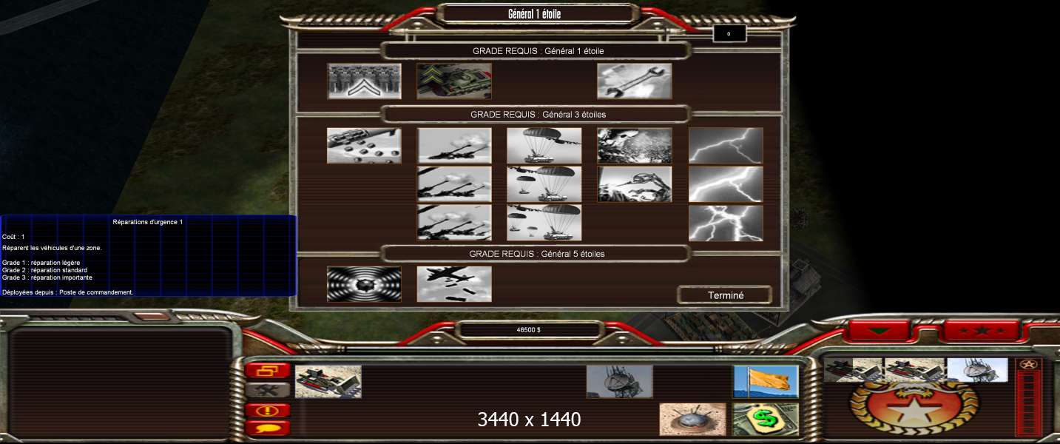The width and height of the screenshot is (1060, 444).
Task: Open the chat speech-bubble button
Action: (x=268, y=428)
